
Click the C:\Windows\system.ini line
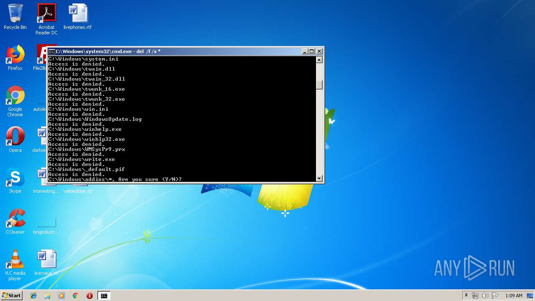point(83,59)
